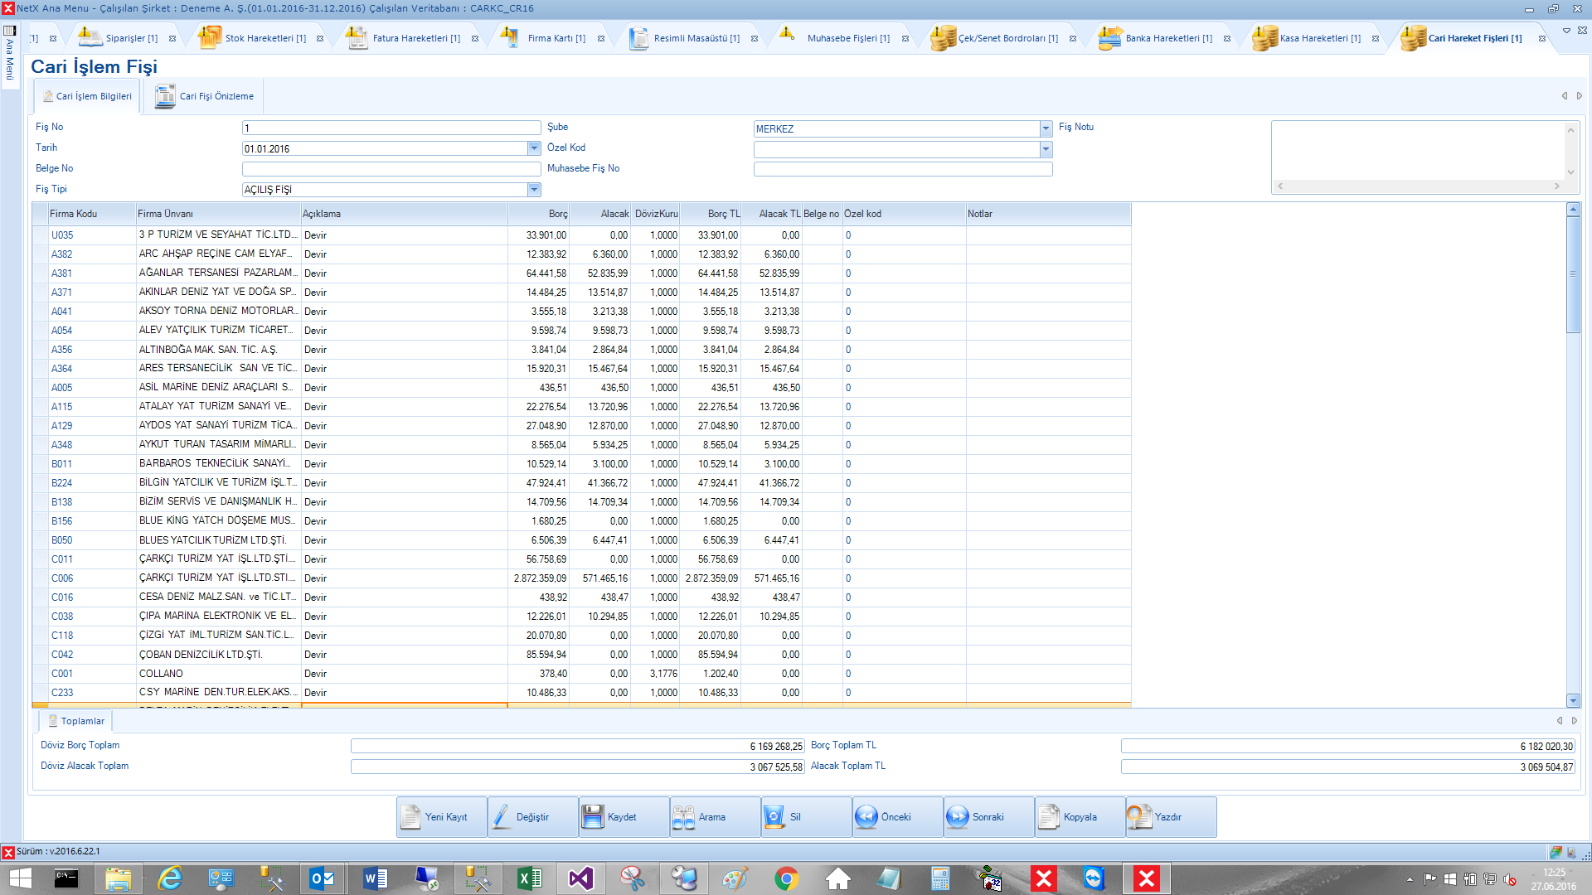Click the Arama search binoculars icon
This screenshot has width=1592, height=895.
(684, 817)
